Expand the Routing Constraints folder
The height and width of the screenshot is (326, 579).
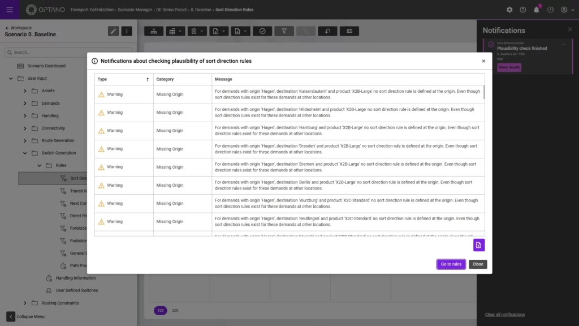[x=25, y=302]
